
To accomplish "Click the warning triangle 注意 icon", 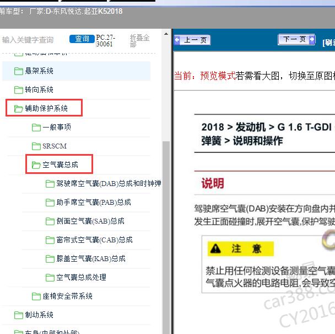I will click(x=215, y=249).
